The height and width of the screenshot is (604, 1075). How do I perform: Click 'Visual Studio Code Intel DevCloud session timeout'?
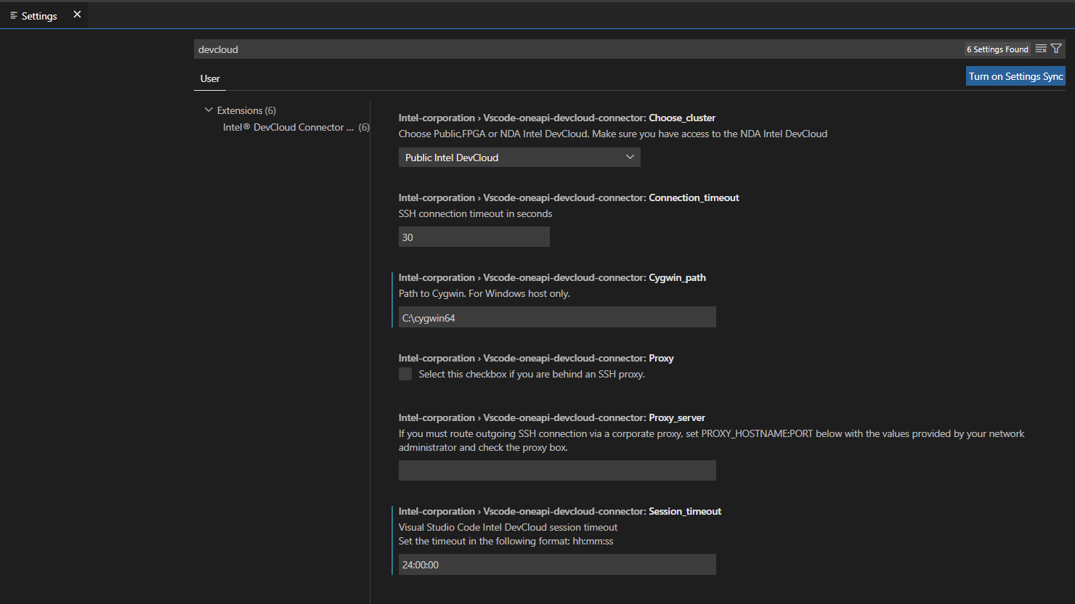point(508,527)
